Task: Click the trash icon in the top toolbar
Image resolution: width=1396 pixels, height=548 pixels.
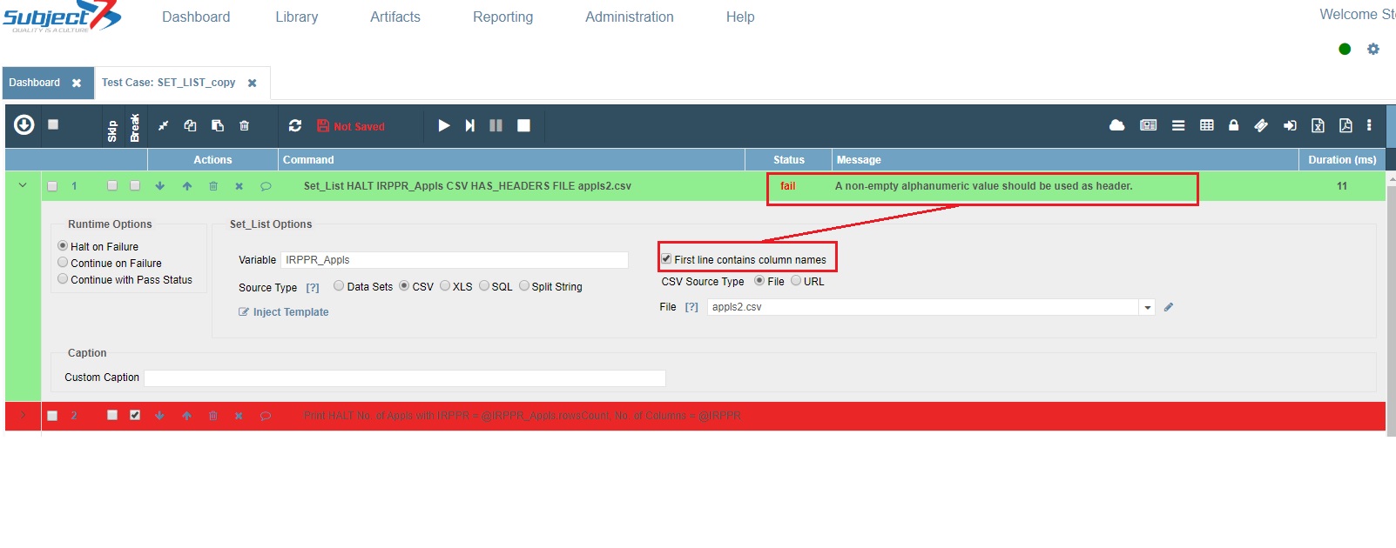Action: coord(244,126)
